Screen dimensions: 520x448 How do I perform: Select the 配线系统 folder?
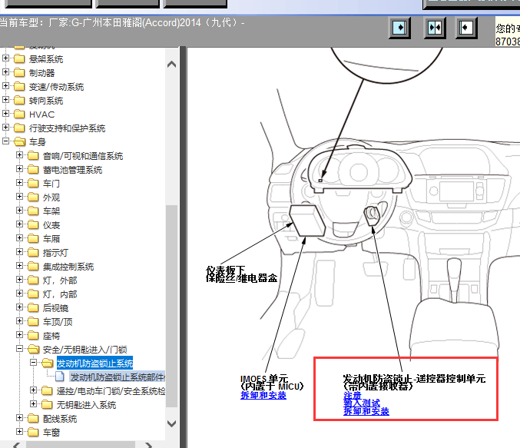[60, 419]
